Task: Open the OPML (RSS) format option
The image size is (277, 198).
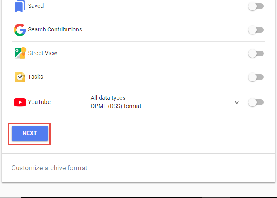Action: point(116,106)
